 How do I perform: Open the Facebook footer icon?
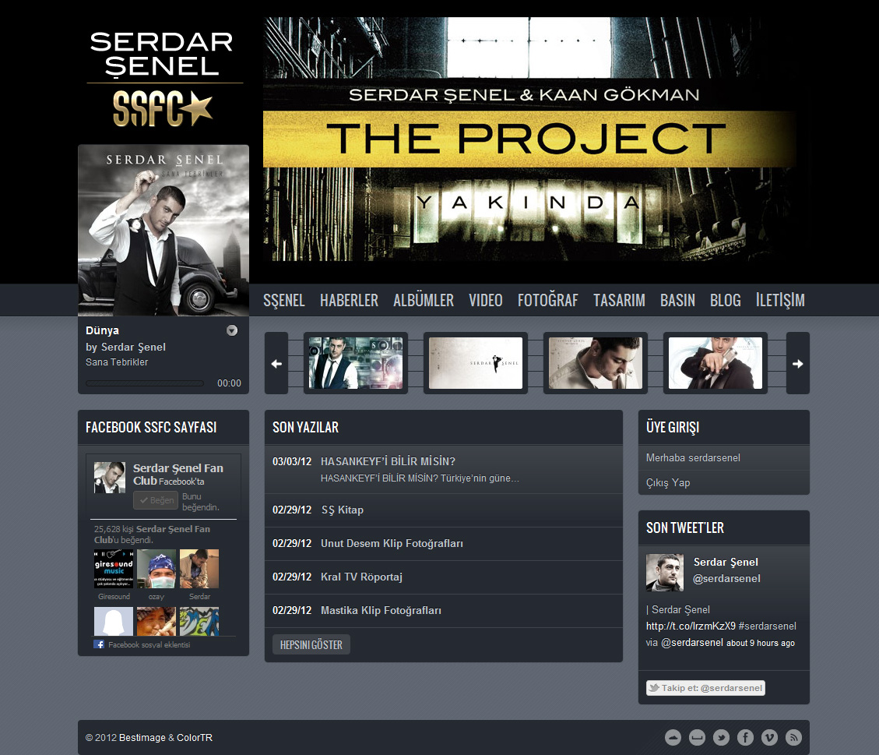(x=745, y=738)
